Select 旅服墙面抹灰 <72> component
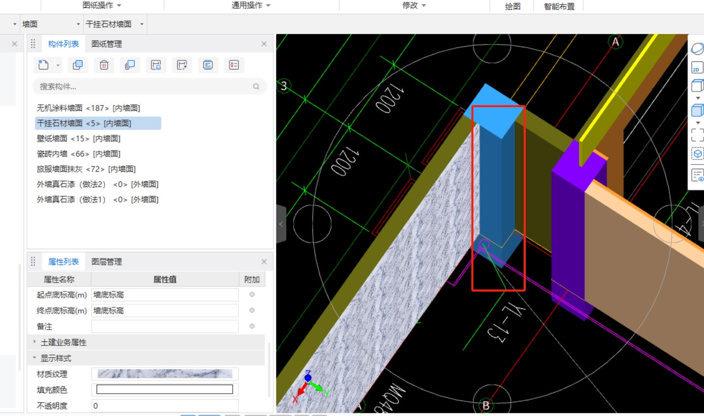This screenshot has width=704, height=416. [86, 169]
